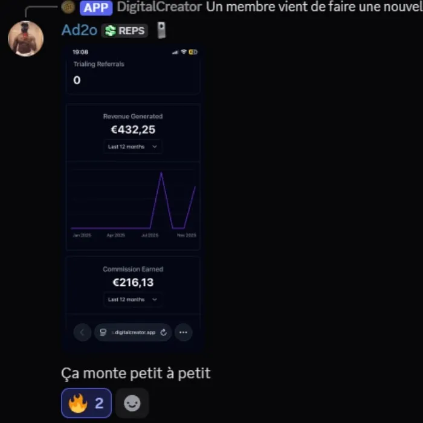This screenshot has width=423, height=423.
Task: Click the digitalcreator.app address bar
Action: 133,332
